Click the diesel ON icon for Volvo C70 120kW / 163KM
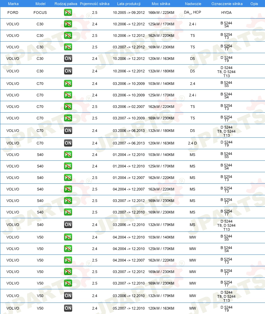Viewport: 265px width, 314px height. click(68, 143)
